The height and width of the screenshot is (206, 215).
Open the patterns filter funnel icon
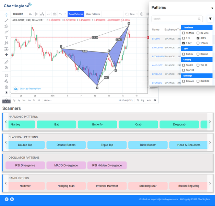(210, 19)
